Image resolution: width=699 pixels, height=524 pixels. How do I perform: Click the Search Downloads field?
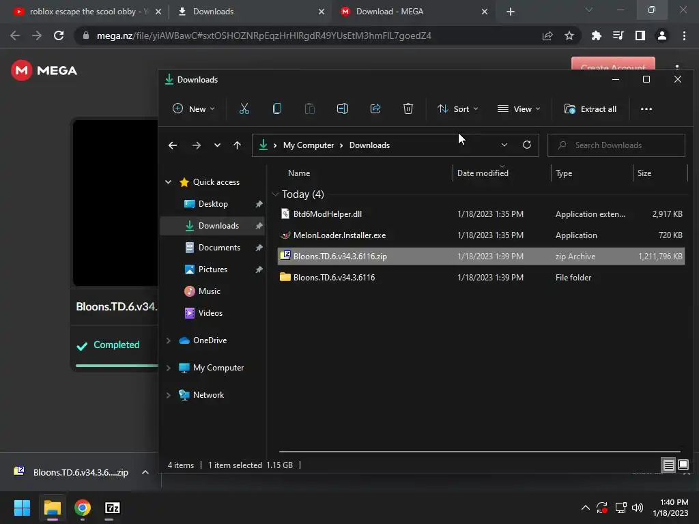pos(616,145)
